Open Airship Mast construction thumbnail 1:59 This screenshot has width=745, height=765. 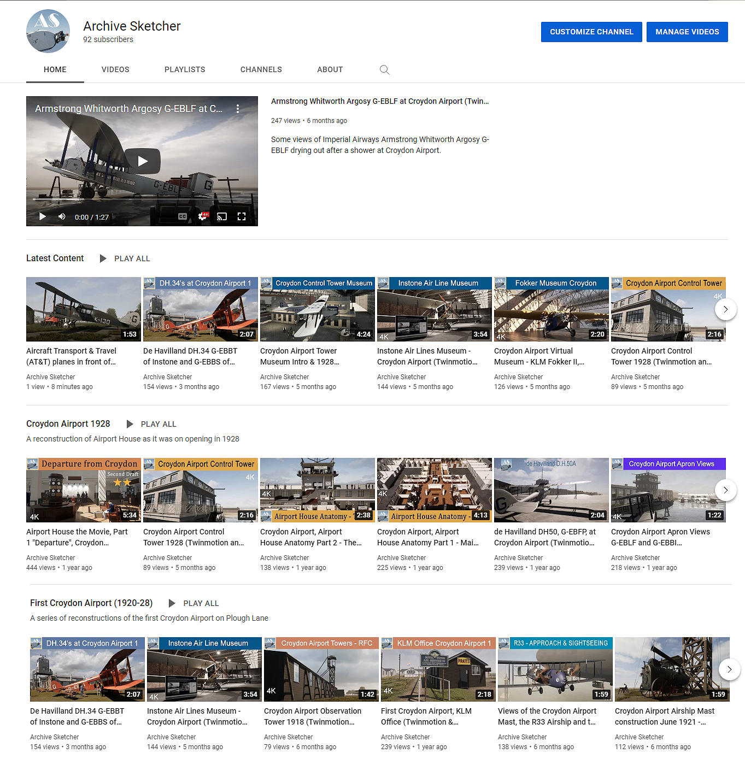672,669
